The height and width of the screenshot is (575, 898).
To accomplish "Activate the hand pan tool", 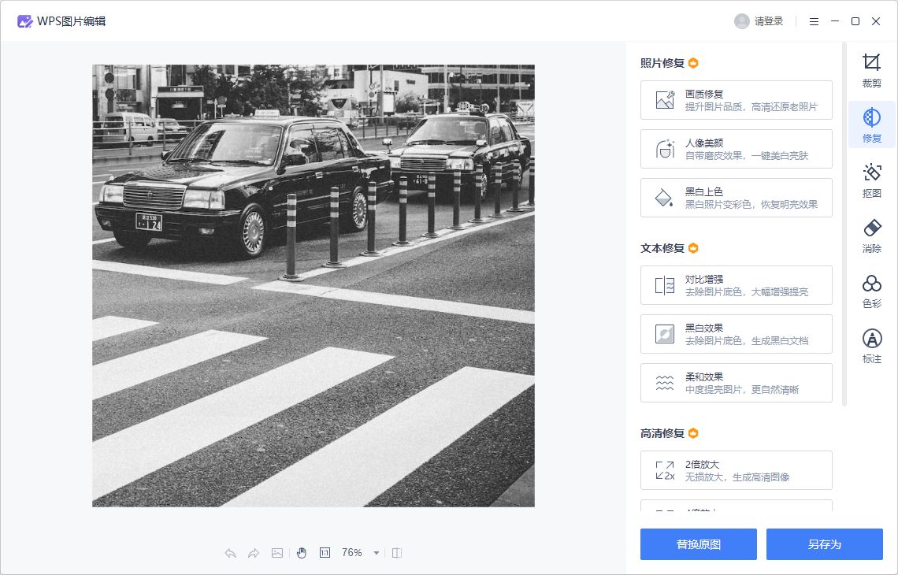I will point(301,553).
